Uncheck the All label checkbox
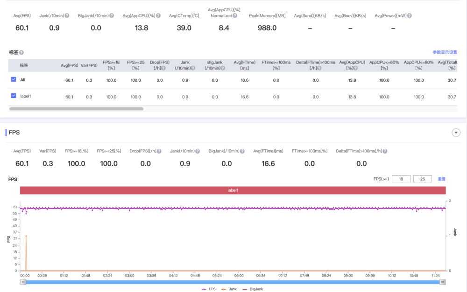 (14, 80)
